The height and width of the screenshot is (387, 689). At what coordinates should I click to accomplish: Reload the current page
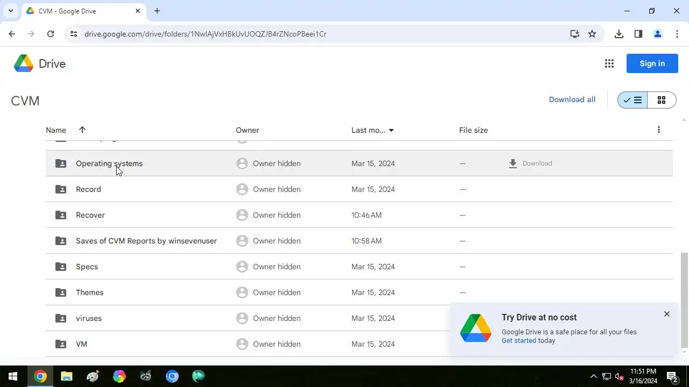pos(51,34)
